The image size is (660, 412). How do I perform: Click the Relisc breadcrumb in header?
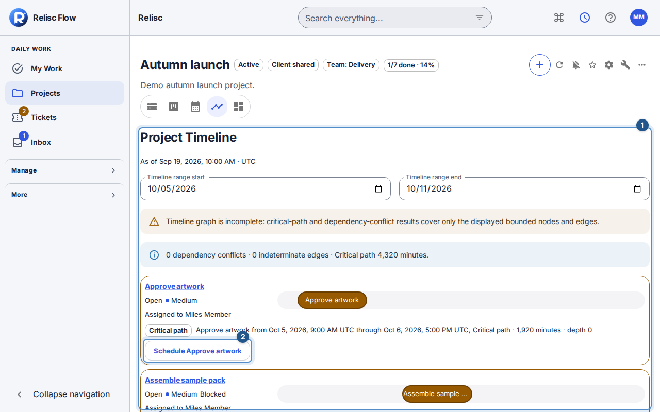(x=151, y=18)
